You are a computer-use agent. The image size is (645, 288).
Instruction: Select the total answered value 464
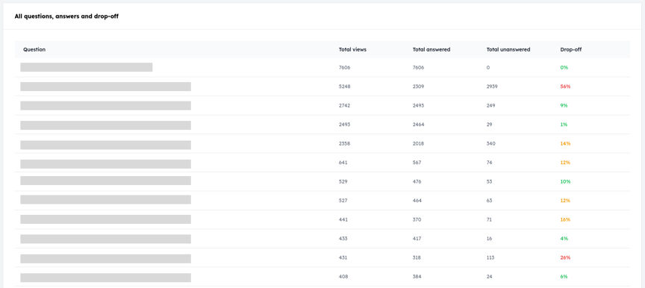417,201
